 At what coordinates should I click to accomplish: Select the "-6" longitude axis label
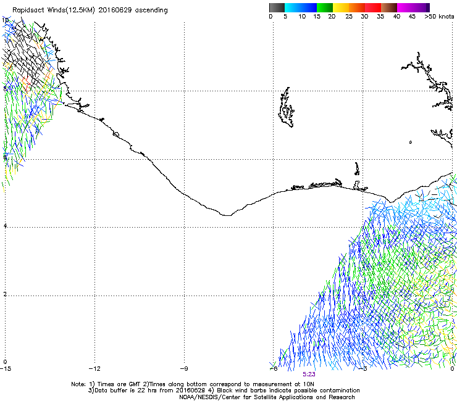coord(274,369)
